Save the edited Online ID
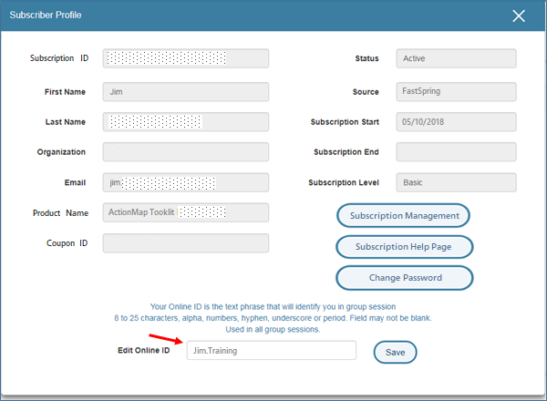The image size is (547, 401). click(395, 352)
